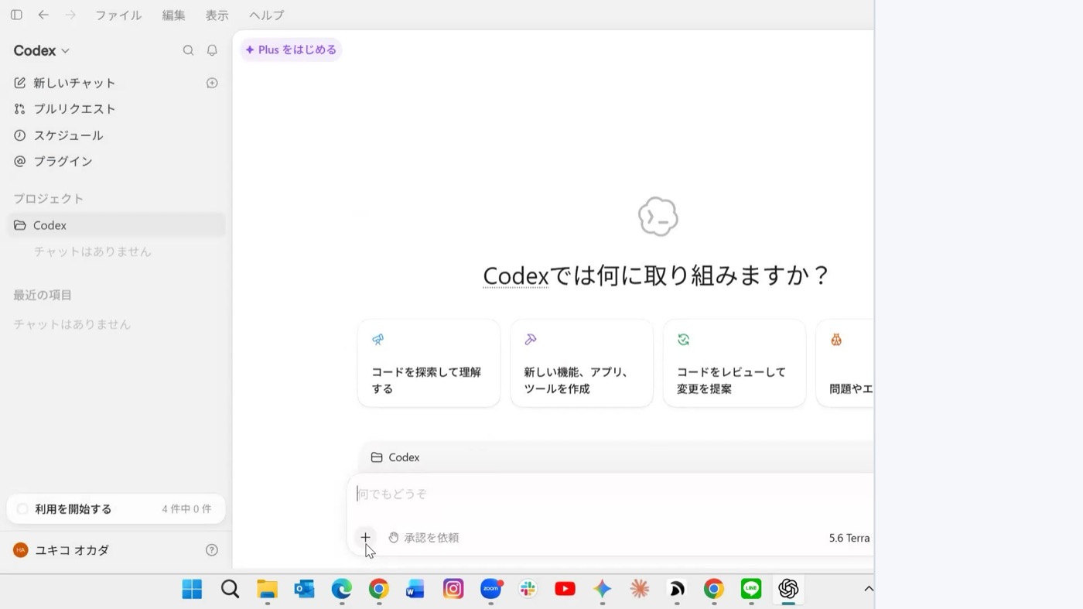Open プラグイン in sidebar
This screenshot has width=1083, height=609.
53,162
